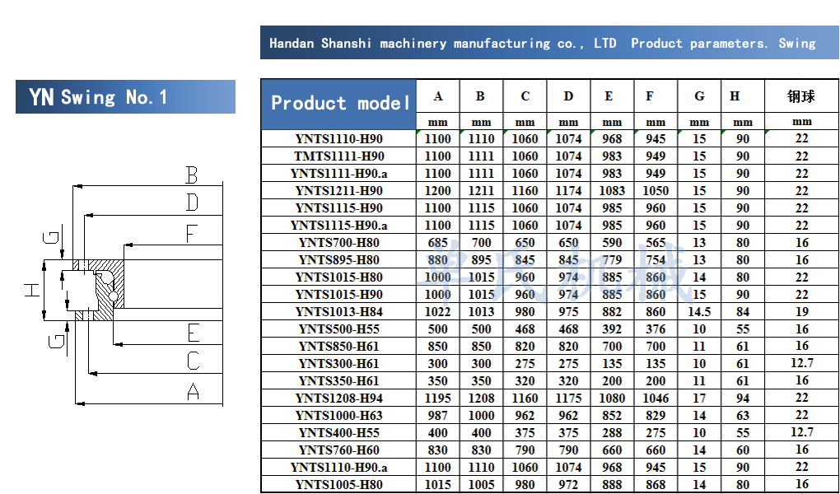Click the 14.5 value in column G
This screenshot has height=494, width=840.
(698, 311)
